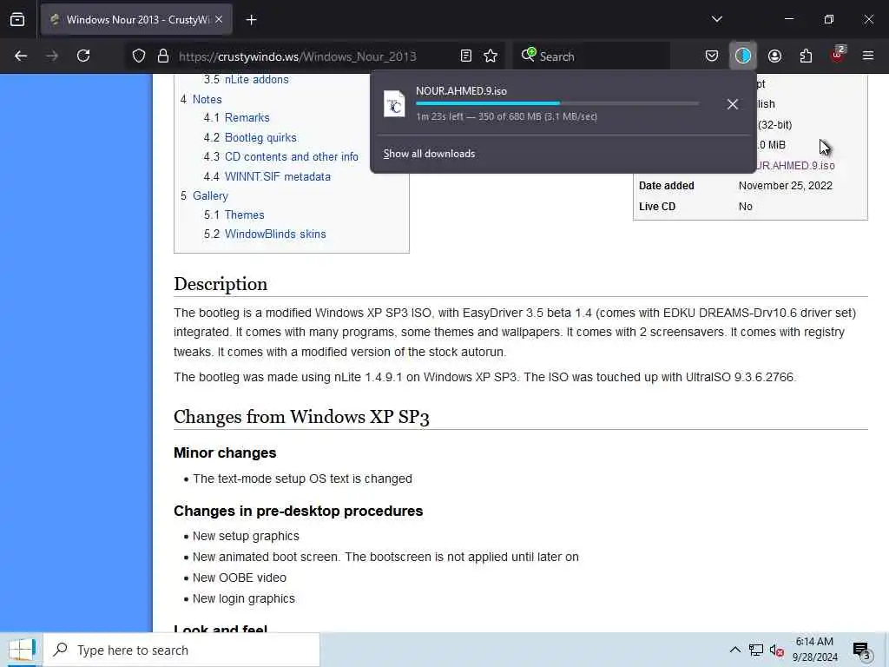Click the download progress bar
889x667 pixels.
click(557, 103)
